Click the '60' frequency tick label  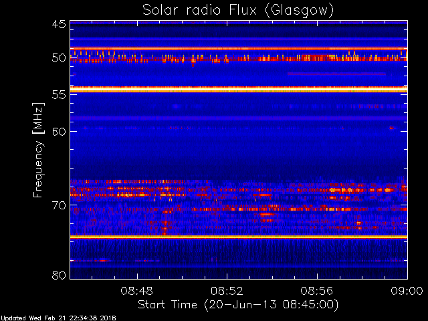(59, 131)
